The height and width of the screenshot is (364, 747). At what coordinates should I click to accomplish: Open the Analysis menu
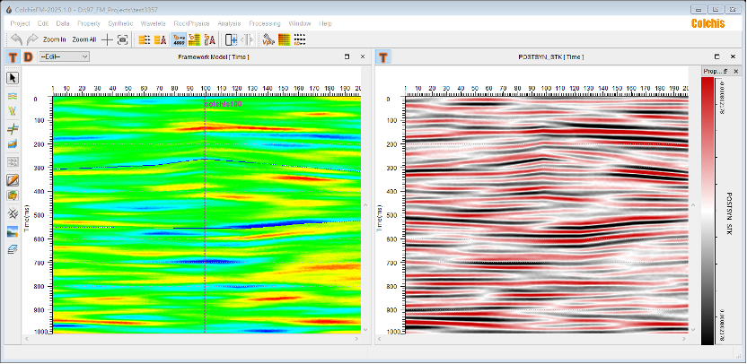pyautogui.click(x=229, y=23)
